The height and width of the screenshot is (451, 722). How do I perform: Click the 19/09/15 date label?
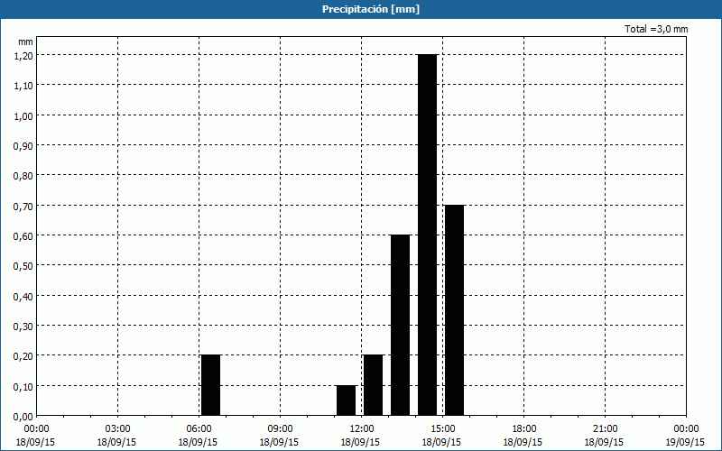(x=685, y=442)
